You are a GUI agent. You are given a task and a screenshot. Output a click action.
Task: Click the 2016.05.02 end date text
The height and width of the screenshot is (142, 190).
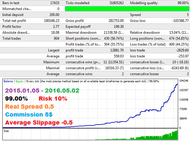(62, 91)
